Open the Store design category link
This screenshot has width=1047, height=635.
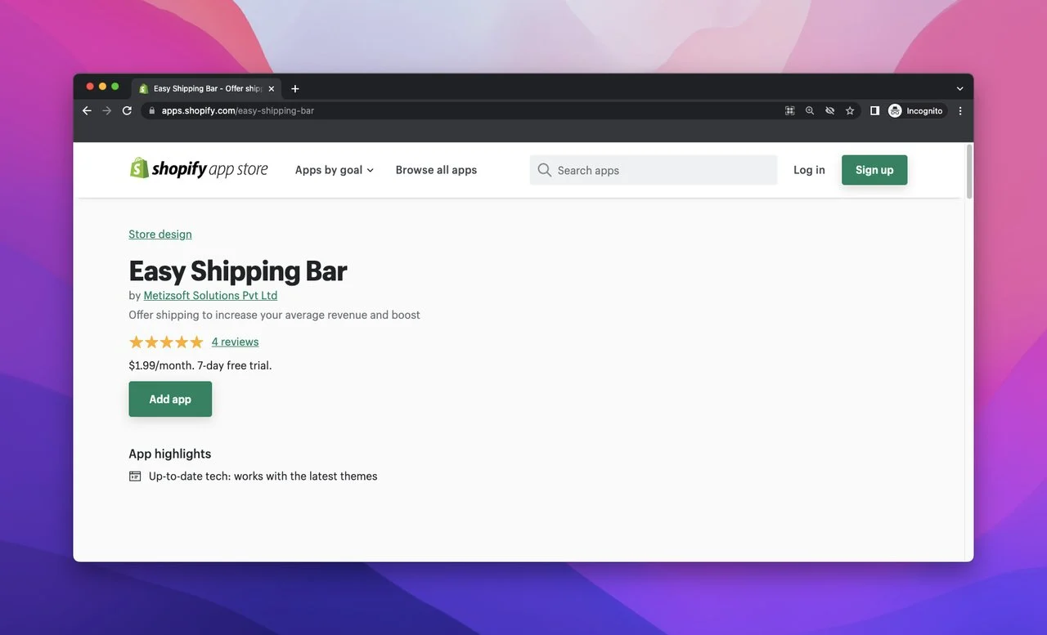pyautogui.click(x=160, y=234)
